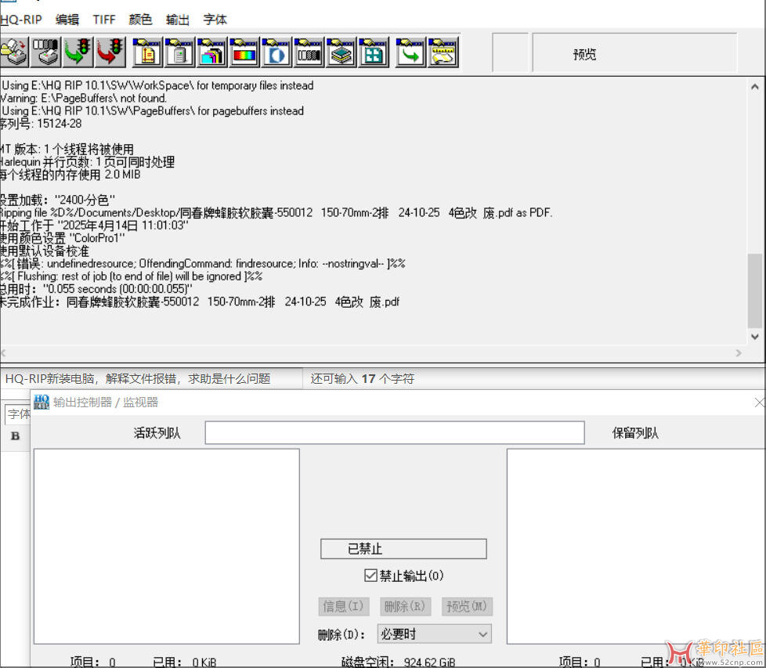The image size is (766, 668).
Task: Click the 预览(M) button
Action: (x=467, y=606)
